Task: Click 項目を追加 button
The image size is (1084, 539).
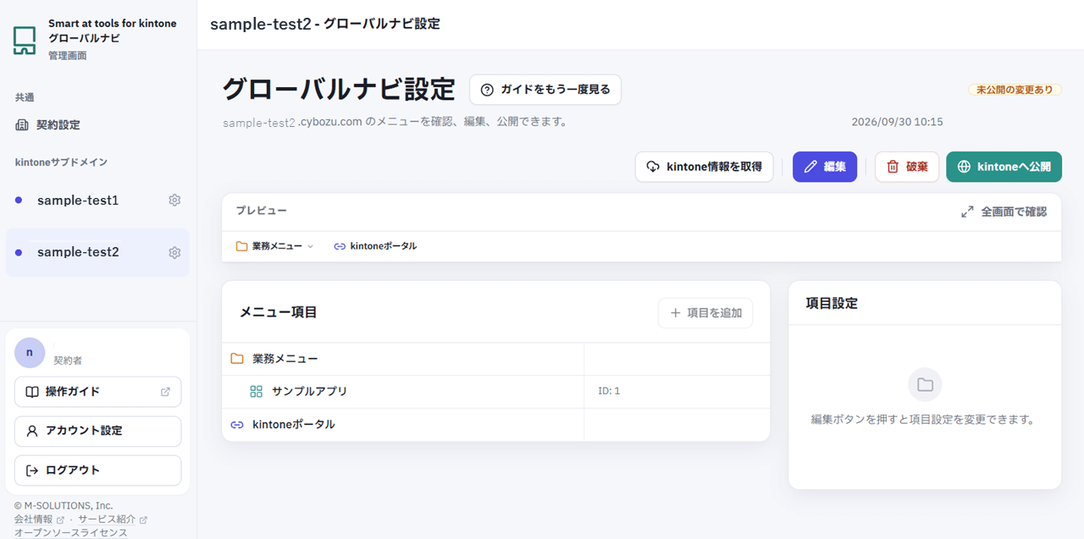Action: tap(705, 313)
